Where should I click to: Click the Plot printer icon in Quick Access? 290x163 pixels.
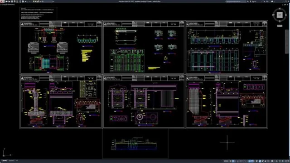pyautogui.click(x=23, y=1)
